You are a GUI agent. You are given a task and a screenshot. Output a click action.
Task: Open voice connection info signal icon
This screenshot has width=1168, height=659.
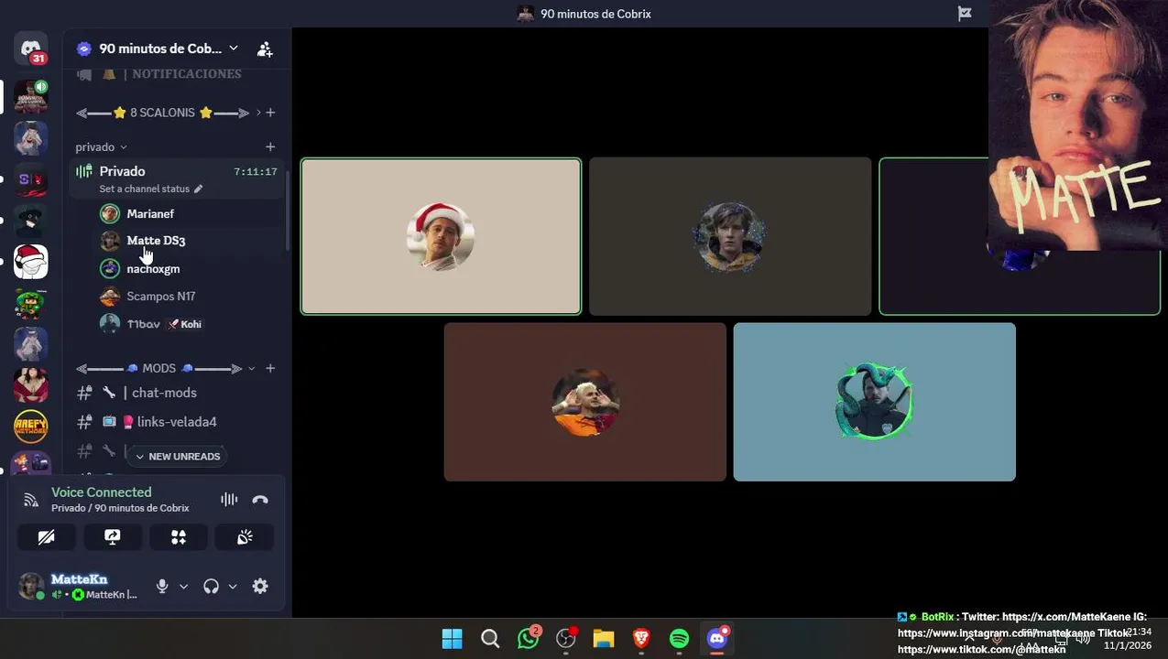31,500
